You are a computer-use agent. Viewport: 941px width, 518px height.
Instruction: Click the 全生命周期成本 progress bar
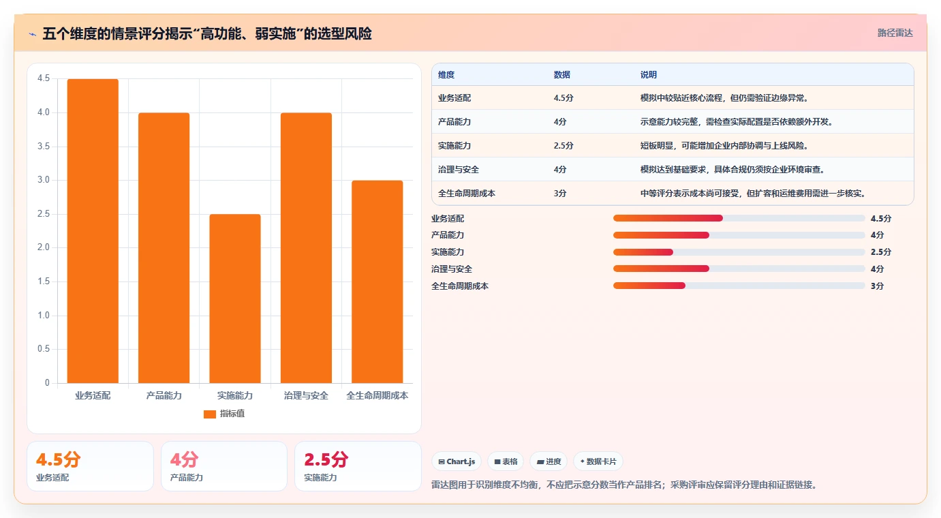click(x=739, y=286)
